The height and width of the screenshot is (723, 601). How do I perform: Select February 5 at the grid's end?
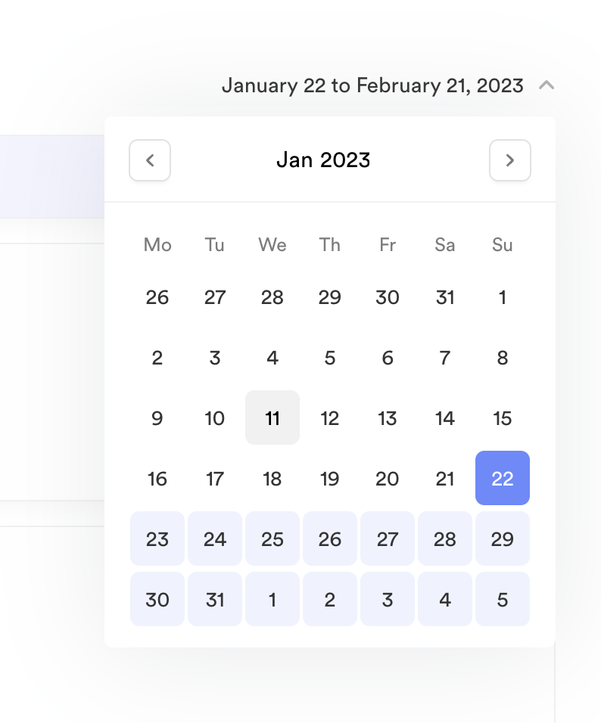503,599
